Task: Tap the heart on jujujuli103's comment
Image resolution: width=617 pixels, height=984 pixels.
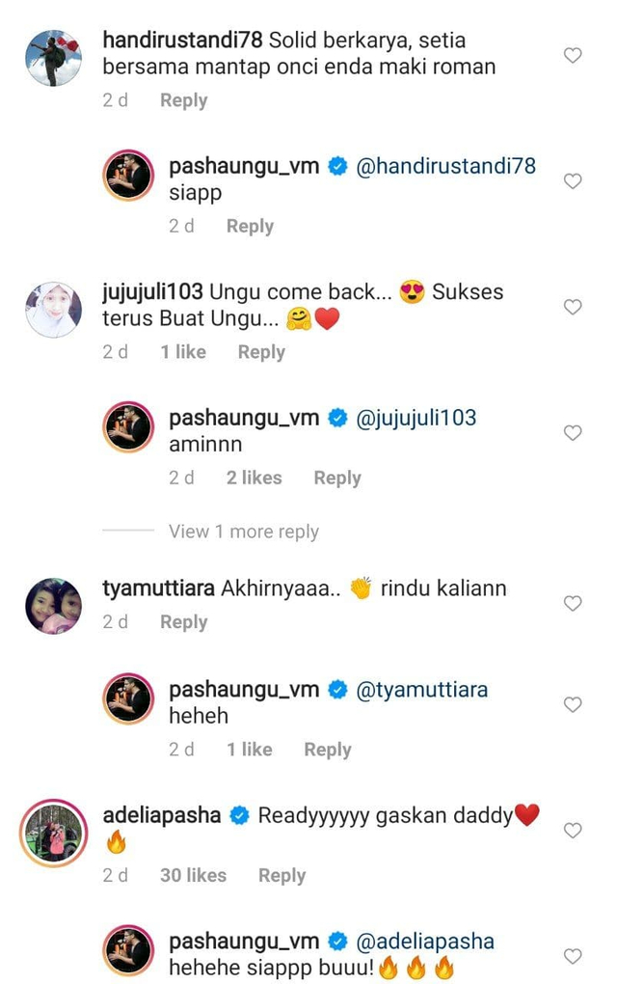Action: point(573,307)
